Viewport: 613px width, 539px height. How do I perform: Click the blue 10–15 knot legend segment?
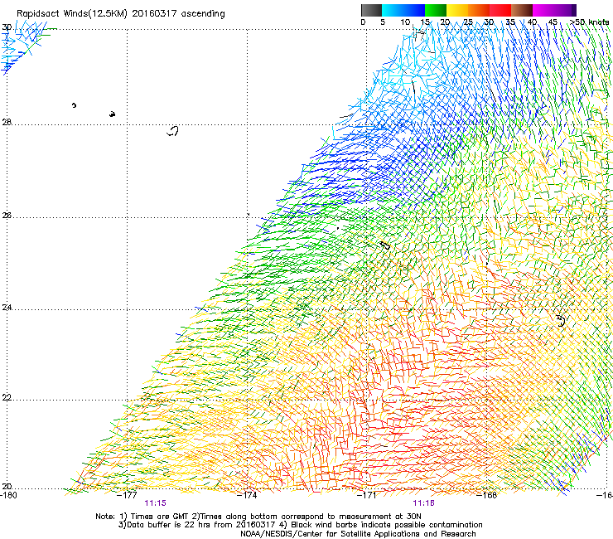pyautogui.click(x=414, y=10)
